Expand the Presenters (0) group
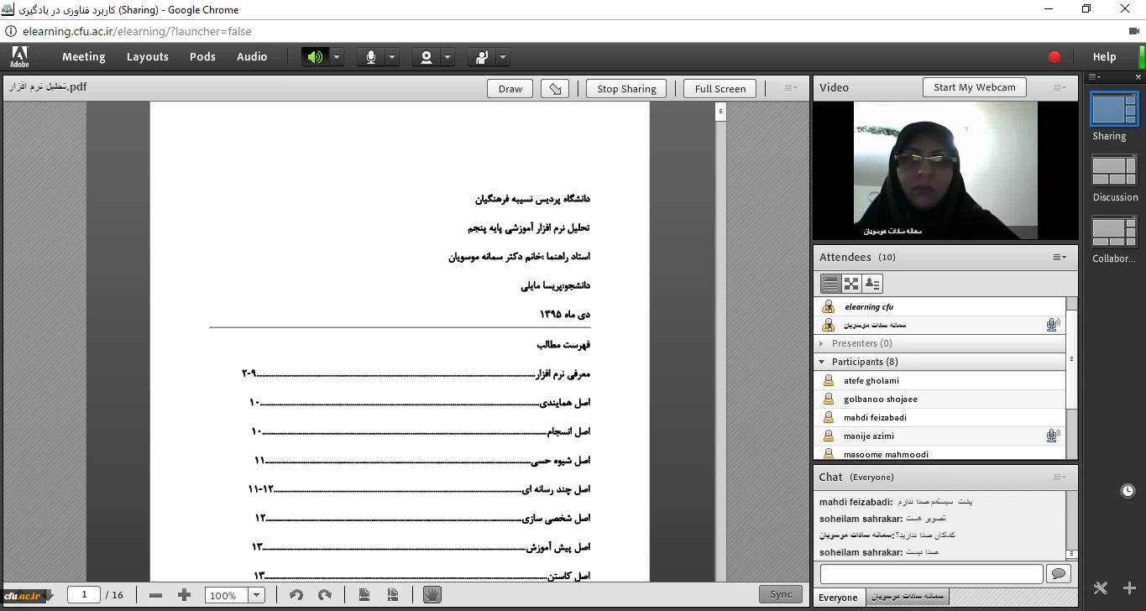This screenshot has height=611, width=1146. pos(822,343)
